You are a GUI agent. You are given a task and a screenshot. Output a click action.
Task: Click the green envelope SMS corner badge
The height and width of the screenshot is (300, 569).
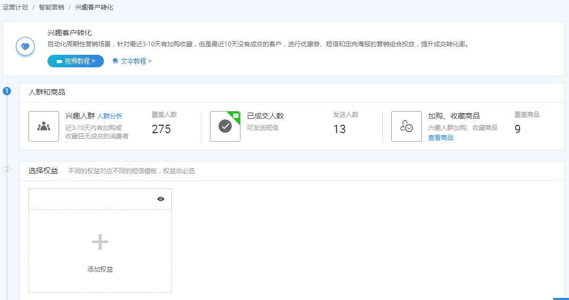(x=235, y=115)
